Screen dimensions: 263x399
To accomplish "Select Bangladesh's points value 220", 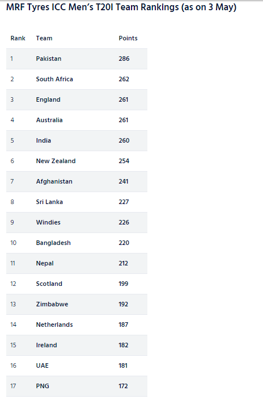I will click(x=124, y=243).
